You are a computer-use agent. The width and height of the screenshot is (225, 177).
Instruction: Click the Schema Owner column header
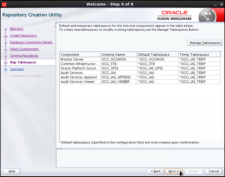119,55
